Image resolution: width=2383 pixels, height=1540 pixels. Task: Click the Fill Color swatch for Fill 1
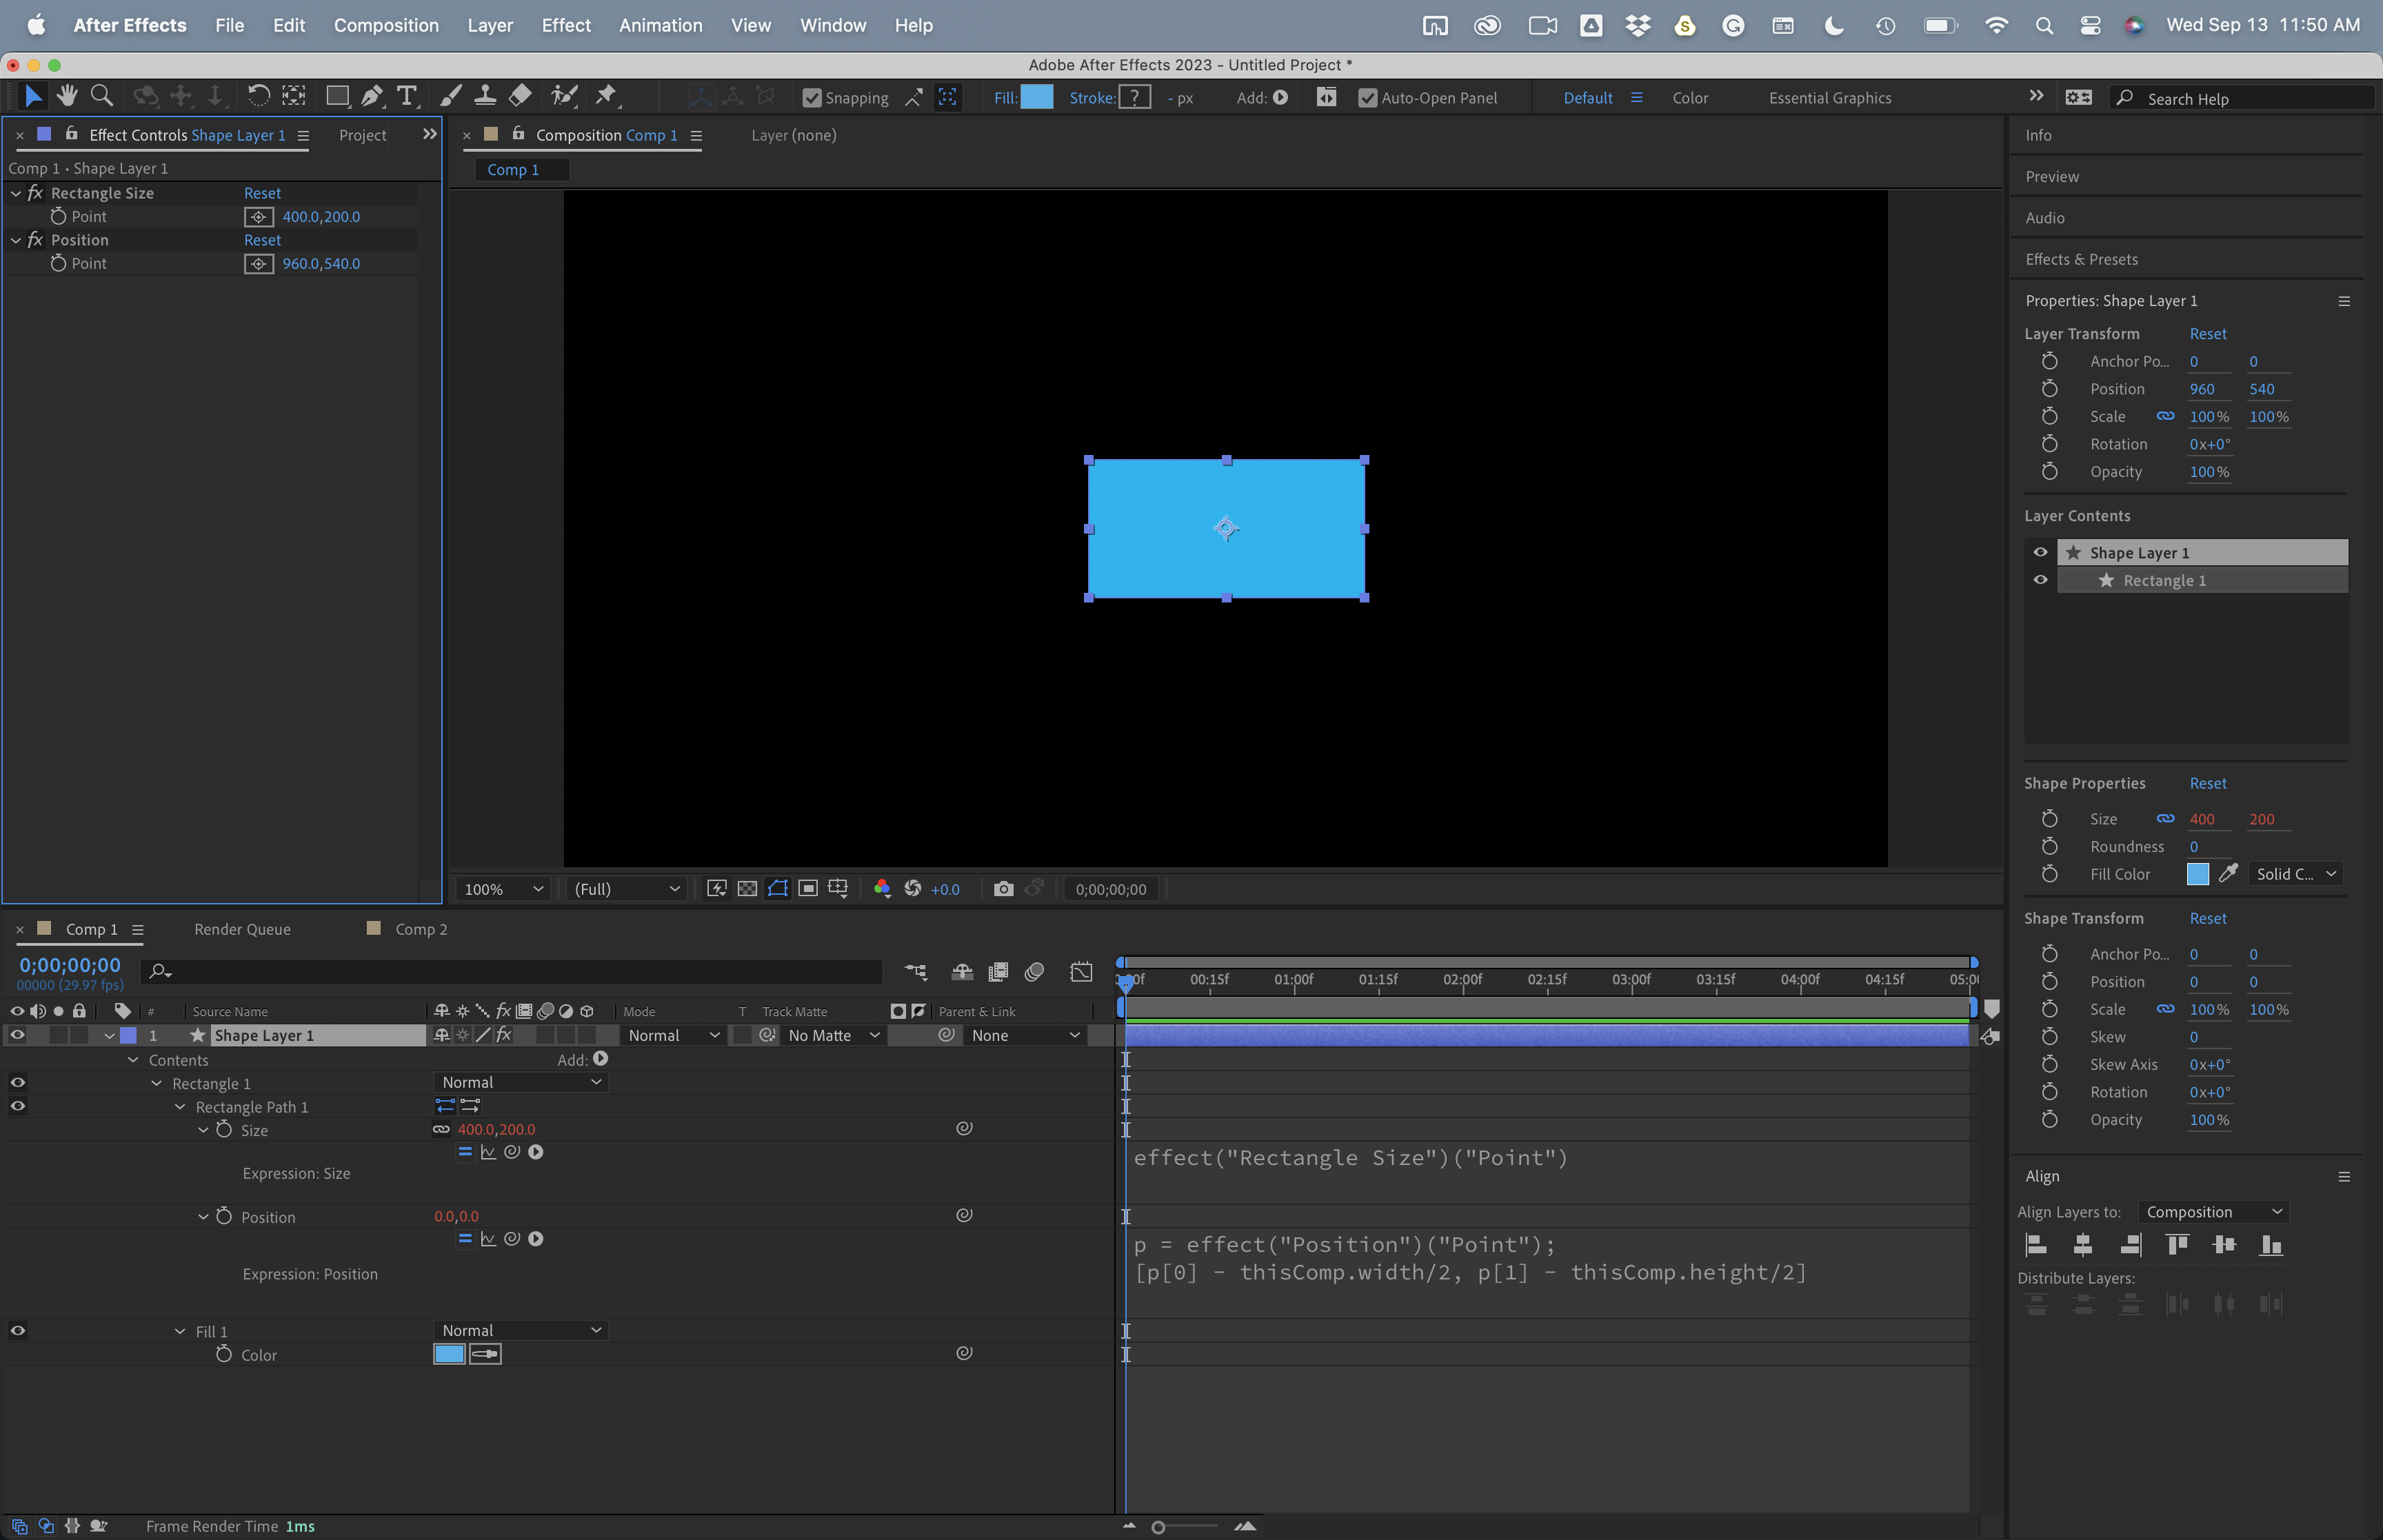point(448,1355)
